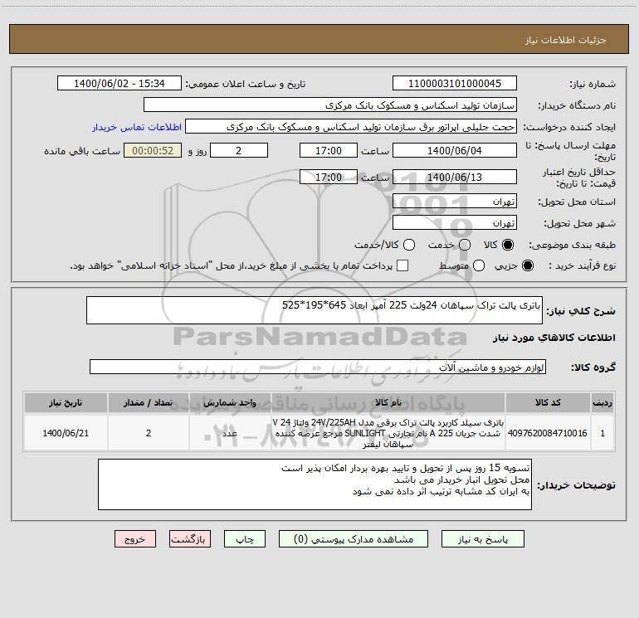Click the واحد شمارش column header

(230, 403)
